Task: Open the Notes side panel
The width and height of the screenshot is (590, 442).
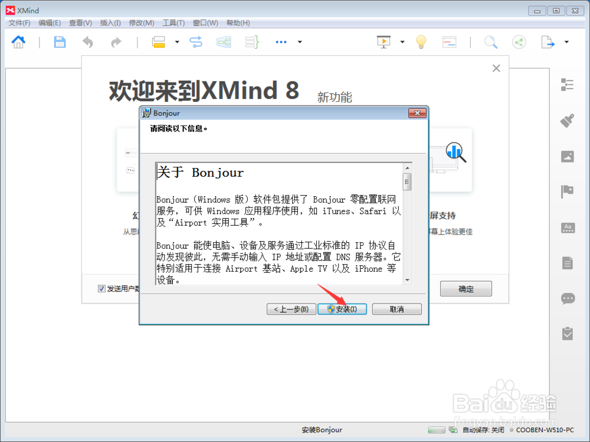Action: point(568,263)
